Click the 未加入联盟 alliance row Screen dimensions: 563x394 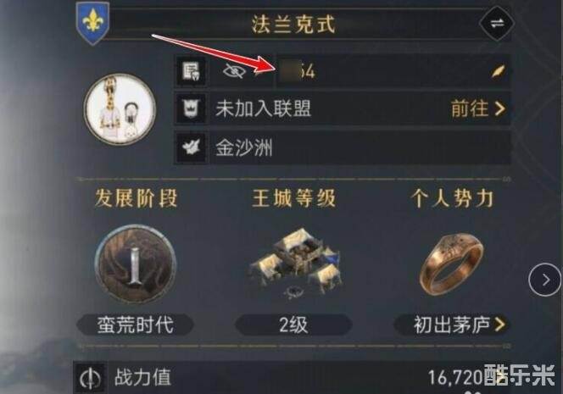343,108
